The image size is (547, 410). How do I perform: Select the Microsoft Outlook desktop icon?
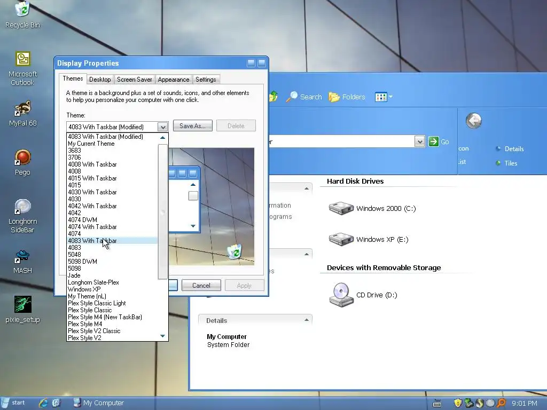(x=22, y=69)
